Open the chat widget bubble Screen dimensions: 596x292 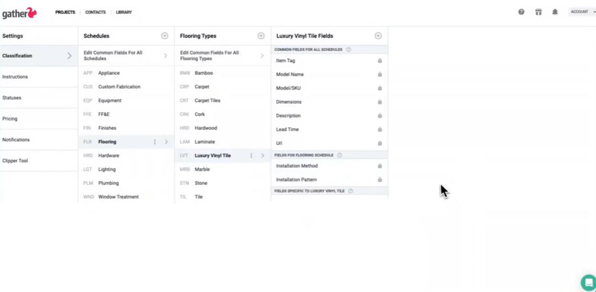click(x=588, y=283)
